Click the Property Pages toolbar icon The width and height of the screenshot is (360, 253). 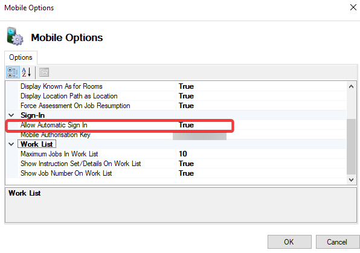pos(44,72)
